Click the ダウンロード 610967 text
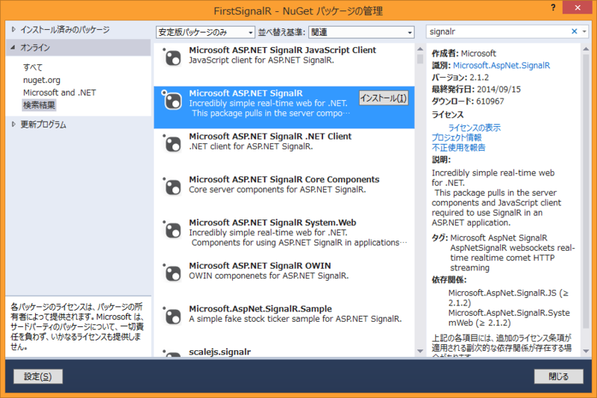Screen dimensions: 597x398 (468, 102)
